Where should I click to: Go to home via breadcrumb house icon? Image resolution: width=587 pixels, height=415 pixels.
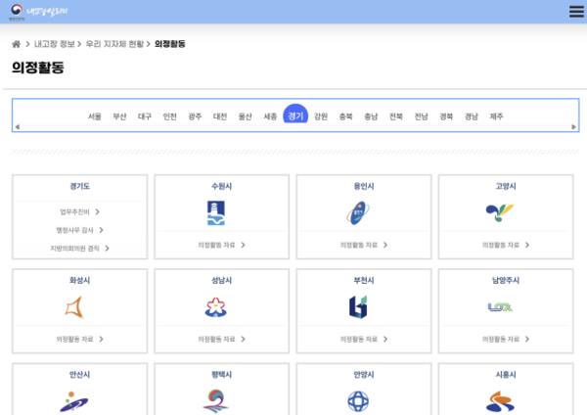tap(16, 44)
